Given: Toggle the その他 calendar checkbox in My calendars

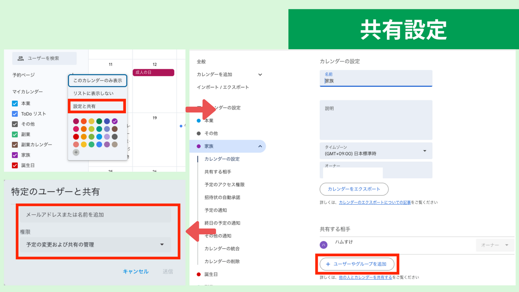Looking at the screenshot, I should click(15, 124).
